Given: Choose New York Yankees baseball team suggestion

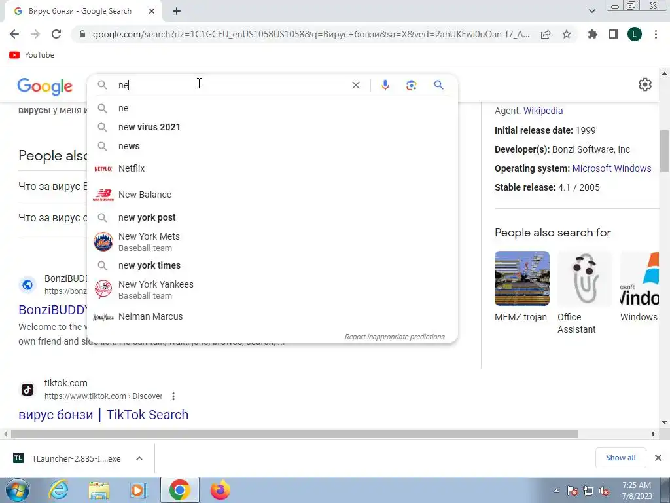Looking at the screenshot, I should coord(272,289).
